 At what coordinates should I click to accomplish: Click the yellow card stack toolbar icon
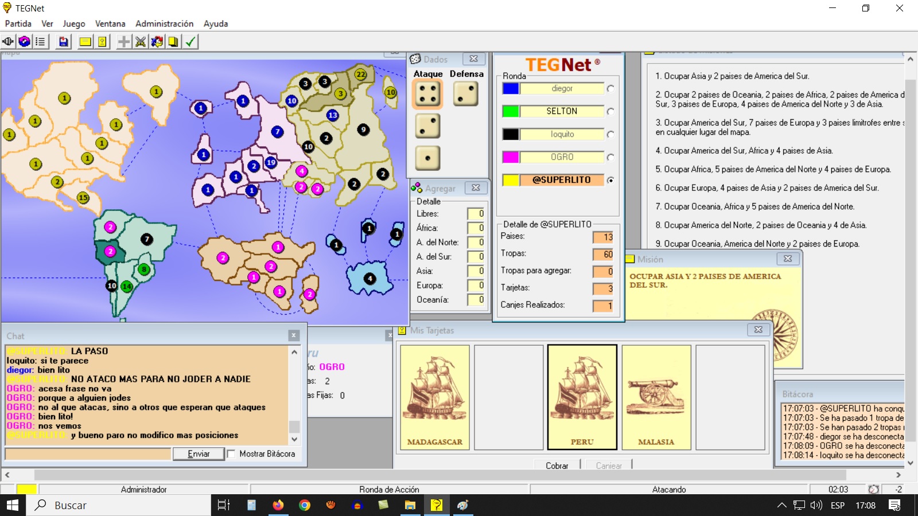173,41
